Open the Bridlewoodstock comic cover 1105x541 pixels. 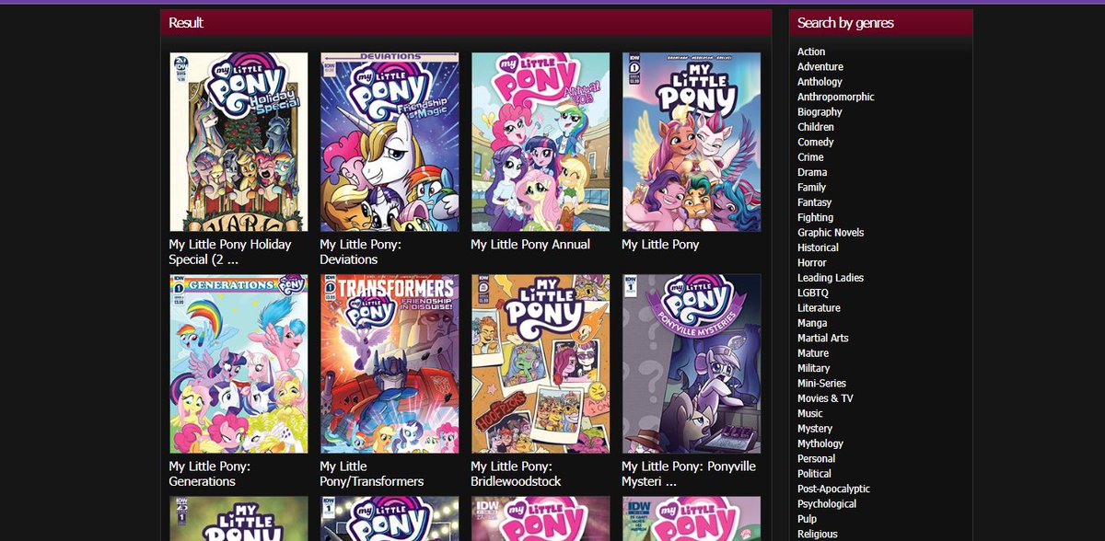(541, 363)
